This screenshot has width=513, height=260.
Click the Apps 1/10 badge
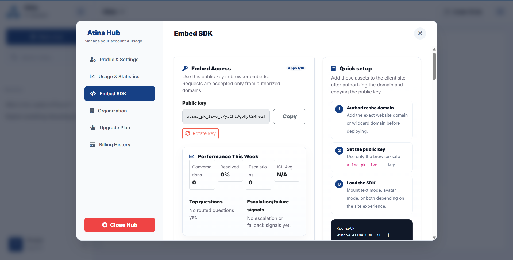click(x=296, y=68)
